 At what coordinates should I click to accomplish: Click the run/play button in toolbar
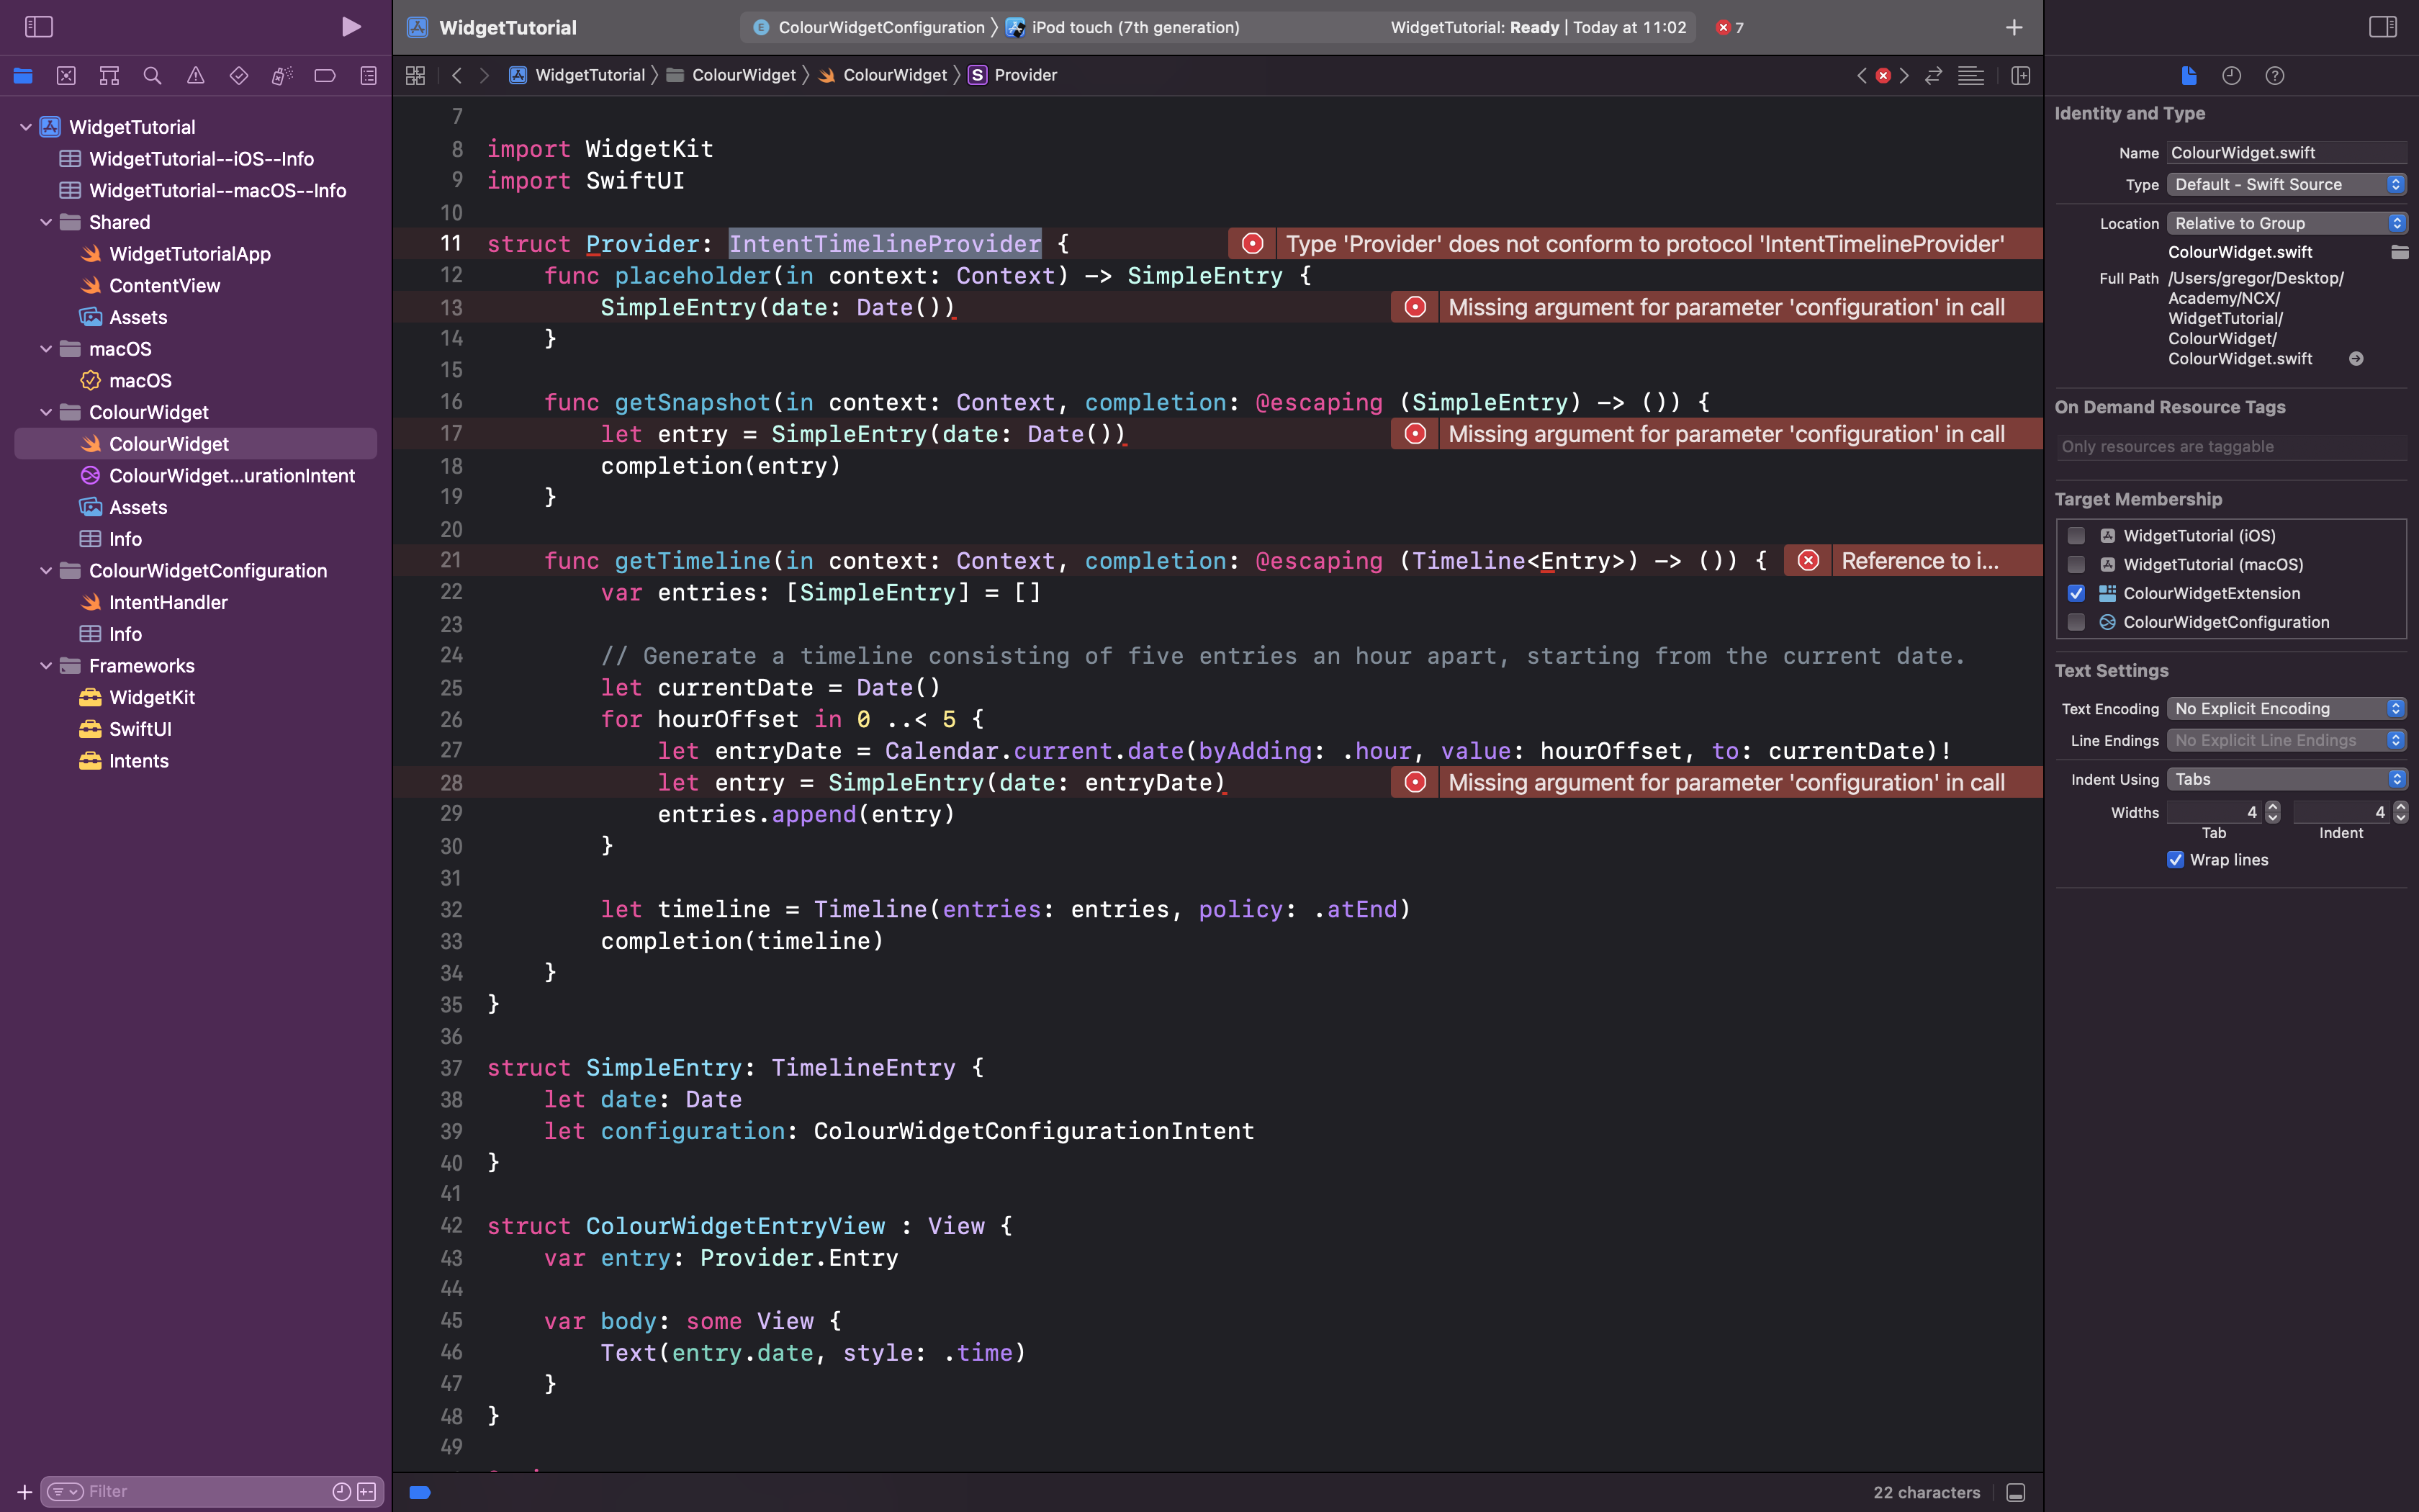[348, 26]
